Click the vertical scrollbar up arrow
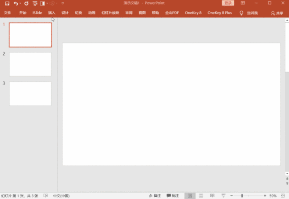Screen dimensions: 289x199 tap(287, 20)
